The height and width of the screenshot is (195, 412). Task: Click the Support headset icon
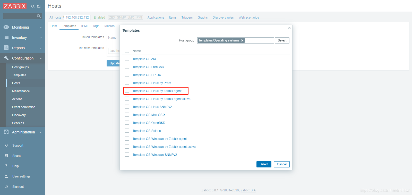6,145
